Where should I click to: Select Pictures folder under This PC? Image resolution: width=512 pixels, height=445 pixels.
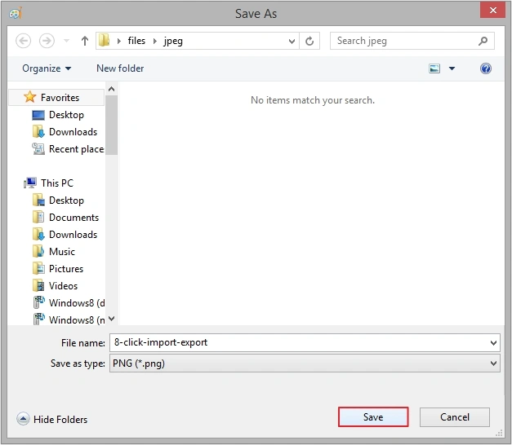coord(65,269)
